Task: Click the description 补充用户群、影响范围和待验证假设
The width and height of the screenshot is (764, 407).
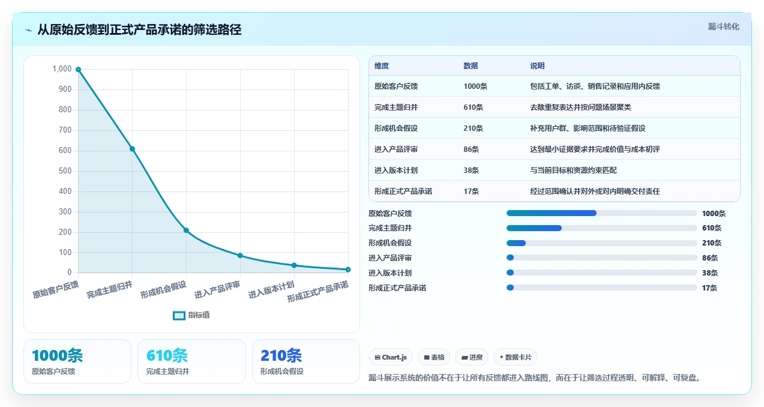Action: [x=588, y=128]
